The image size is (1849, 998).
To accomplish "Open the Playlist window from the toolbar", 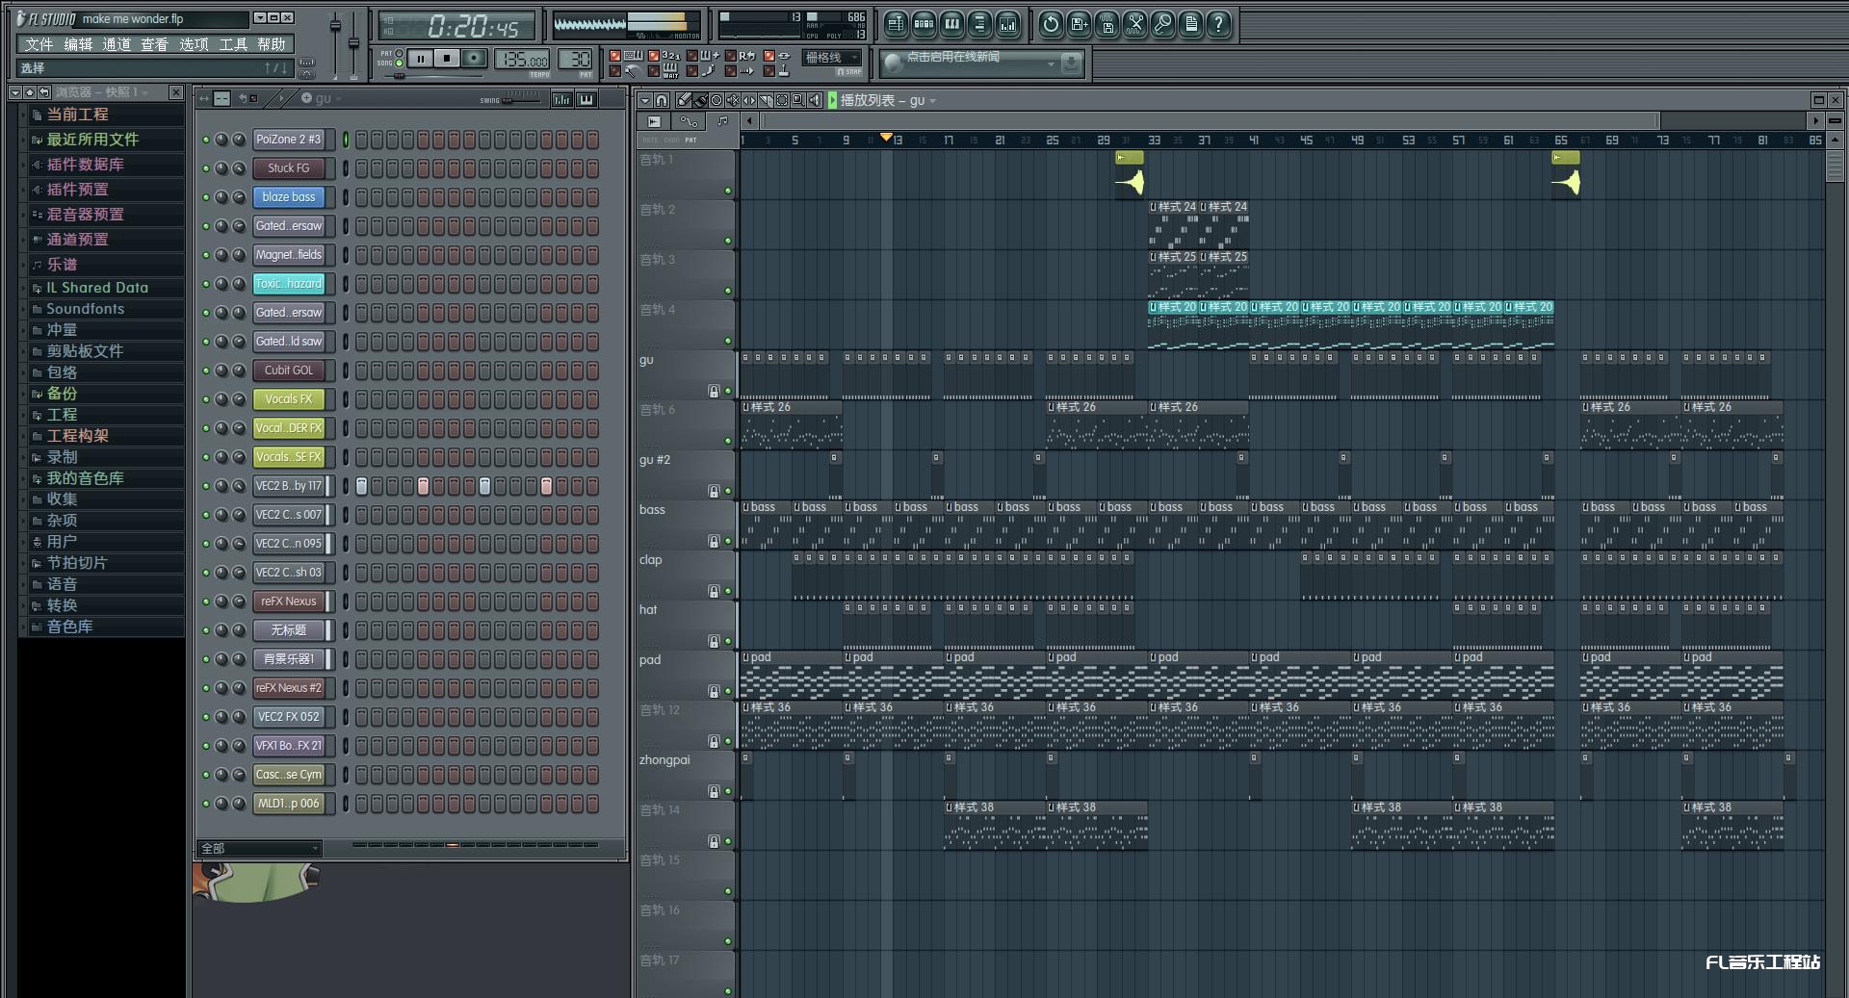I will click(896, 25).
